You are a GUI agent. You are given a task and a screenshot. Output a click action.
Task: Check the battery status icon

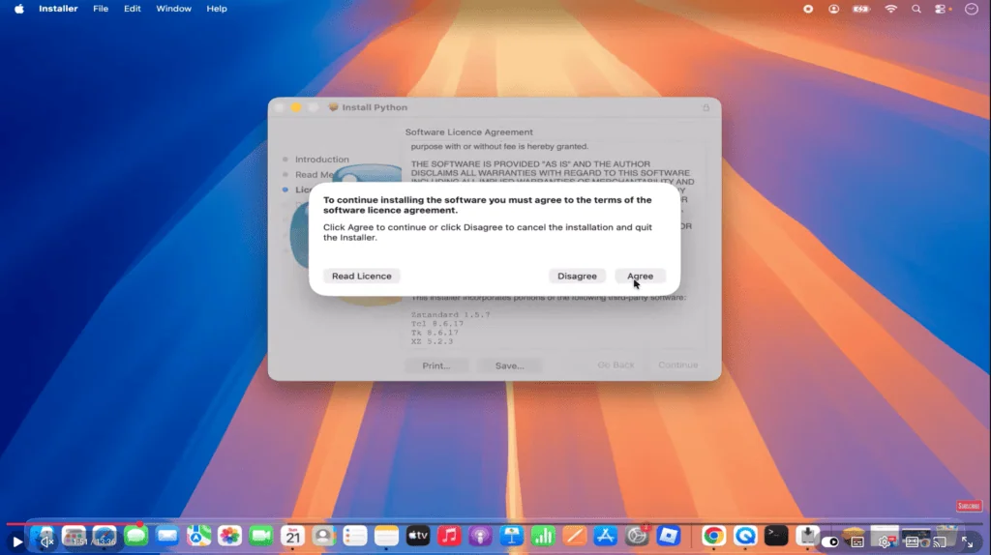861,9
